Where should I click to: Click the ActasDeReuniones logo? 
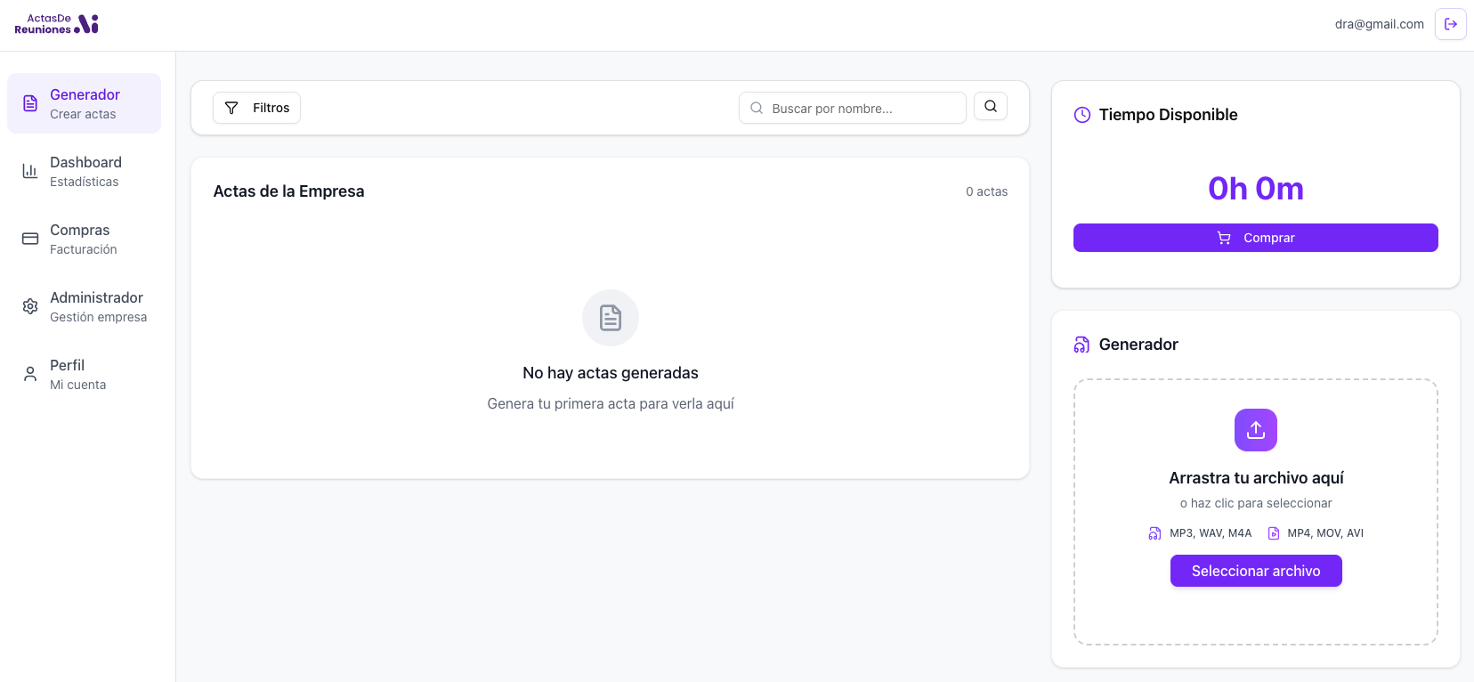pyautogui.click(x=57, y=24)
